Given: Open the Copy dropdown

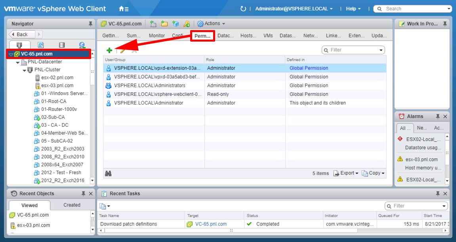Looking at the screenshot, I should (x=373, y=173).
